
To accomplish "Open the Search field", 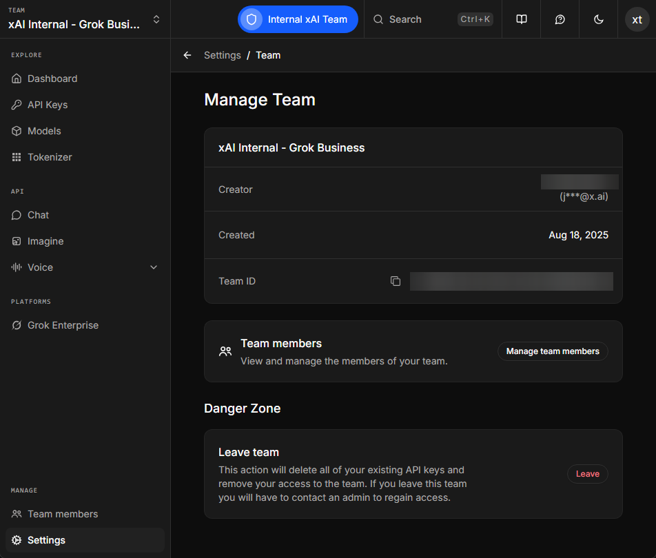I will tap(433, 19).
